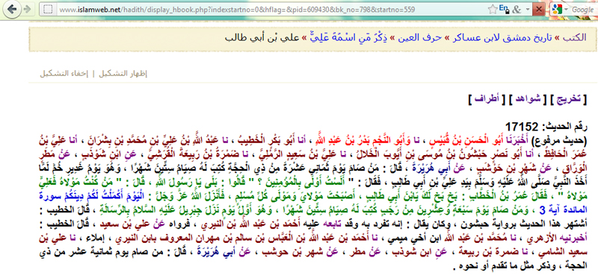Open the address bar history dropdown arrow
The height and width of the screenshot is (278, 598).
[x=528, y=10]
